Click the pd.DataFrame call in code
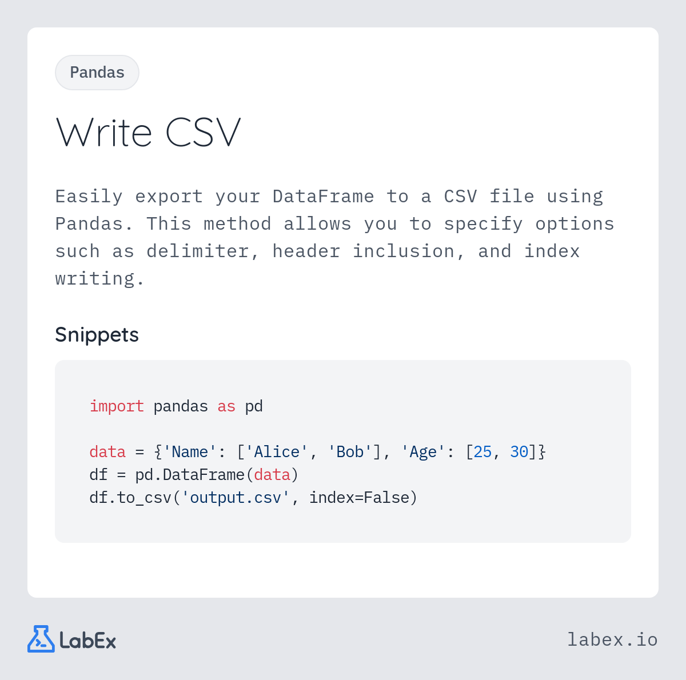The height and width of the screenshot is (680, 686). (x=190, y=475)
